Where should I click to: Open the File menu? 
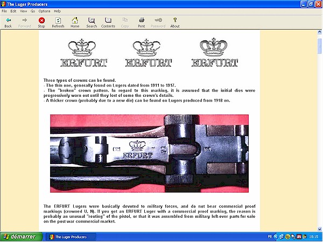pyautogui.click(x=4, y=11)
